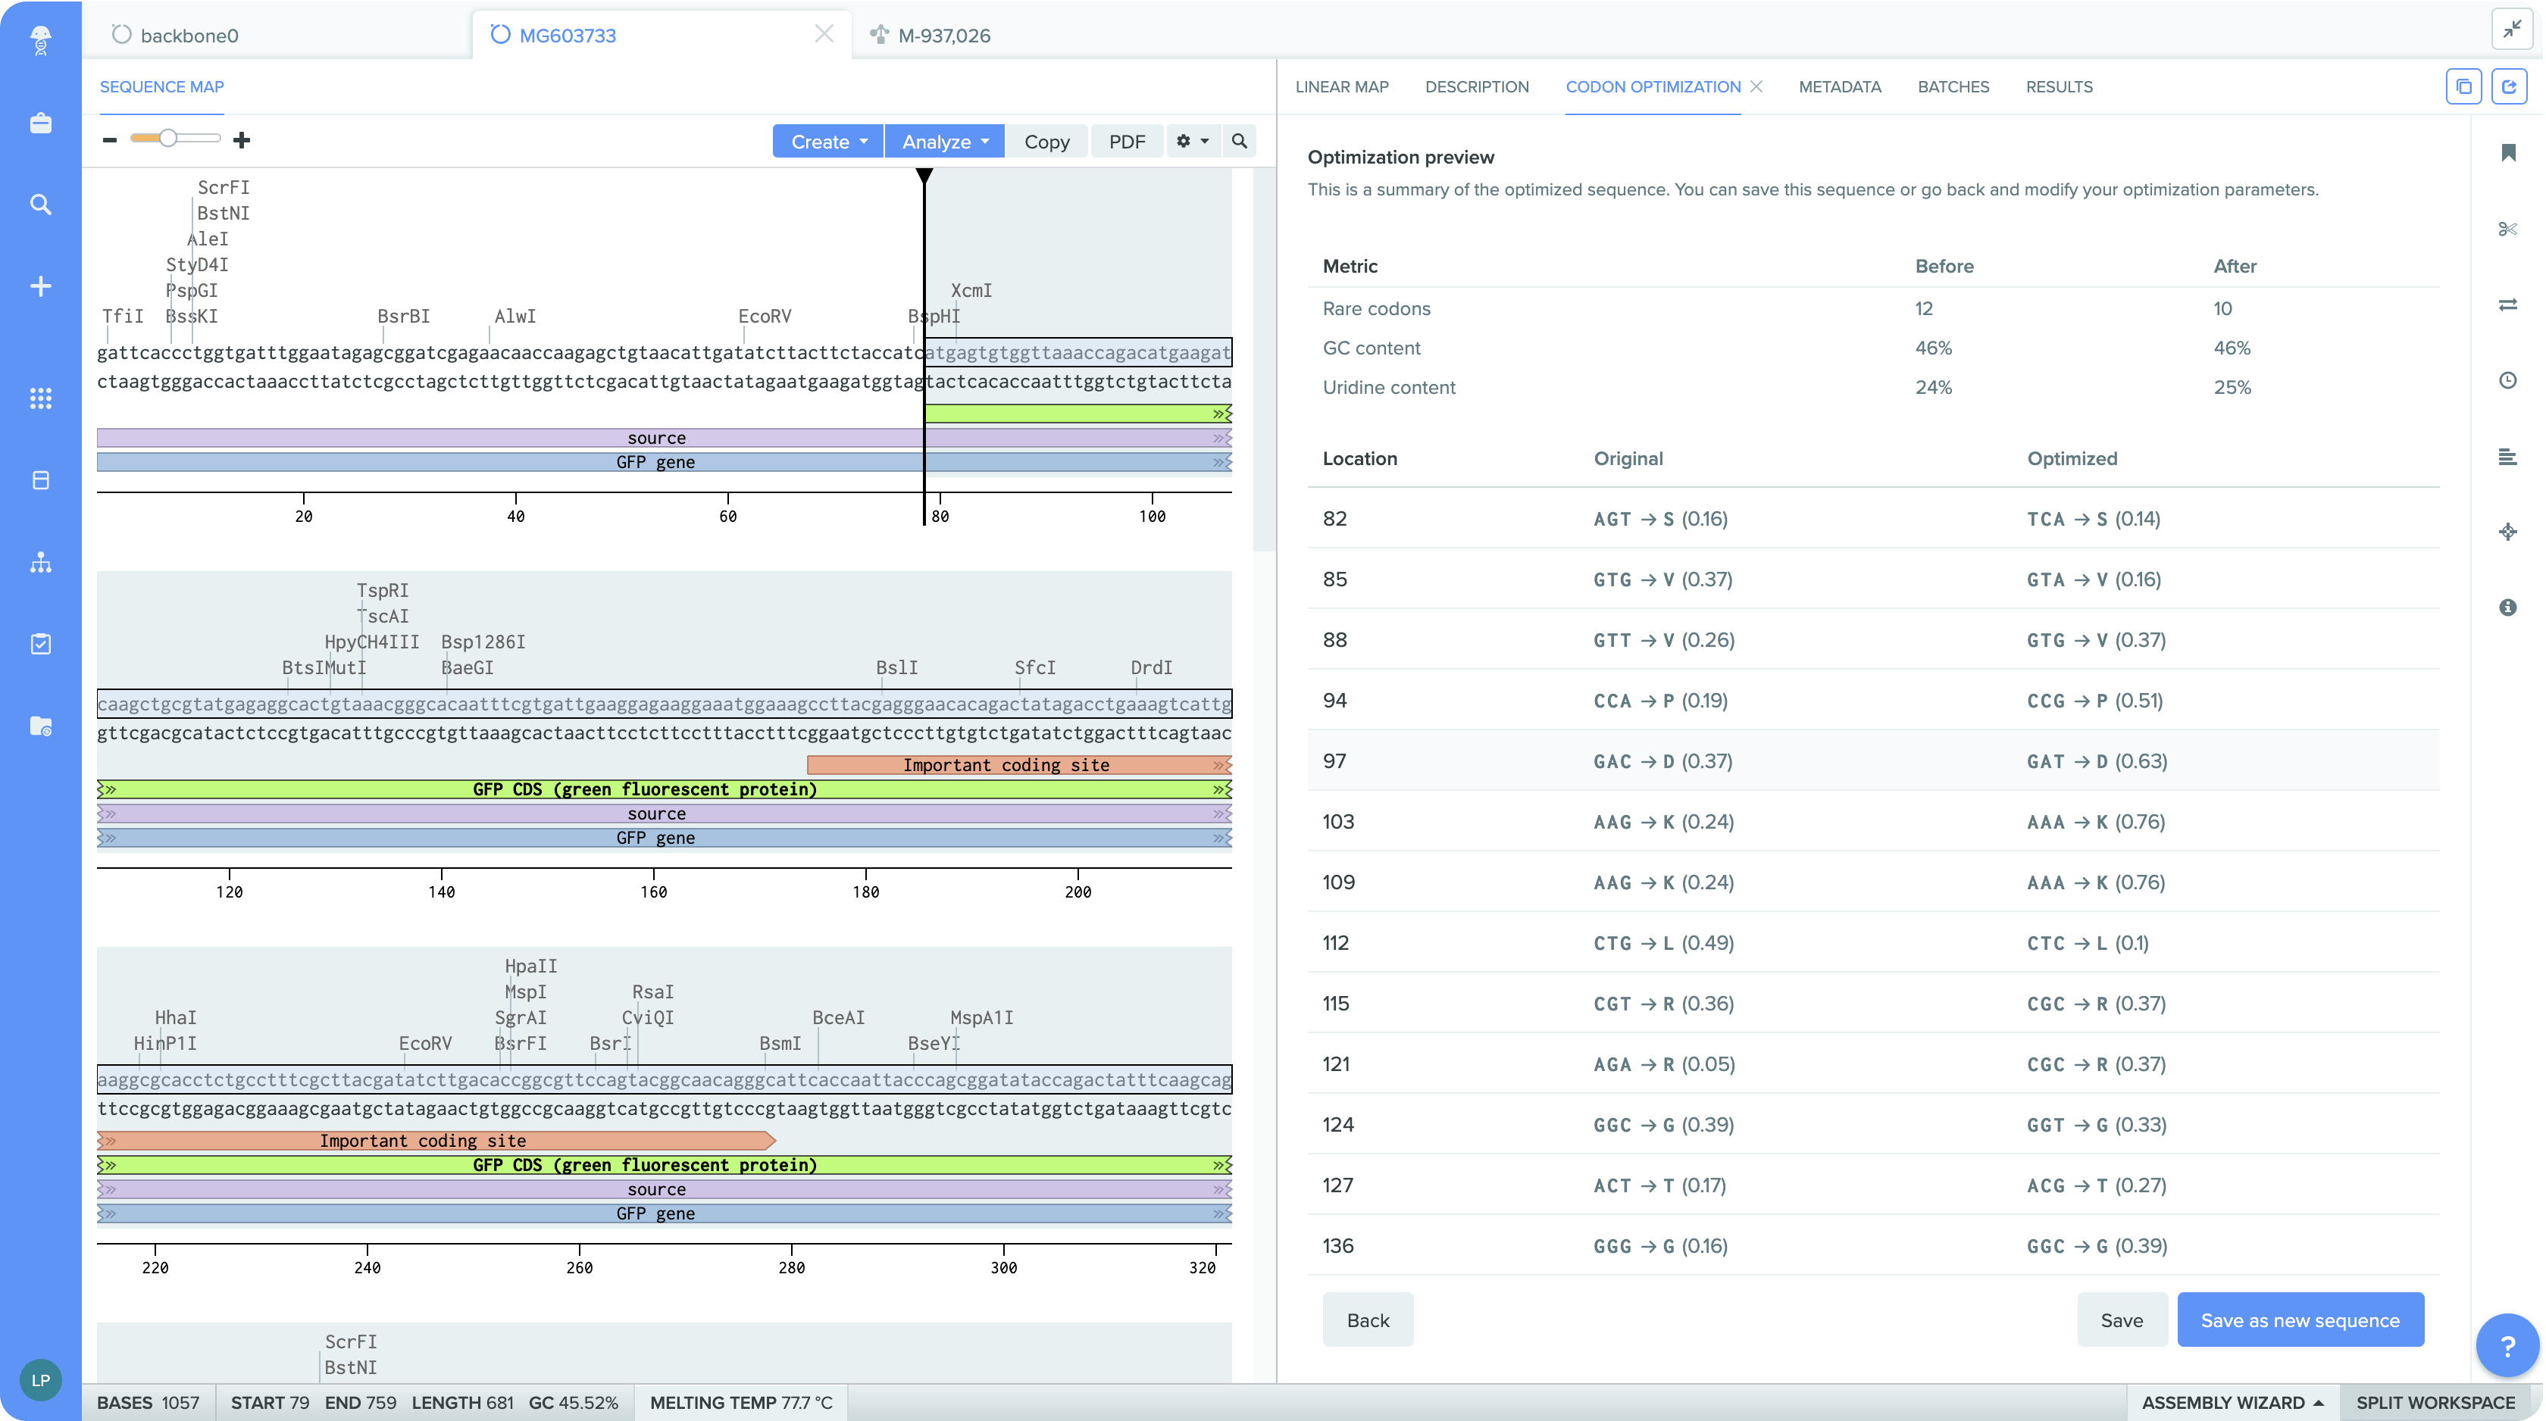Click the copy panel icon at top right
2546x1421 pixels.
click(2463, 87)
